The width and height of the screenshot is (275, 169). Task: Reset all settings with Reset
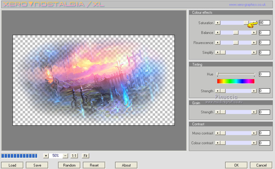pos(94,165)
